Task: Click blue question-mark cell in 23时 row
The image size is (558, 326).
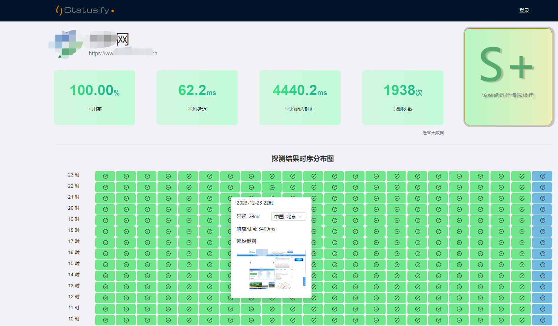Action: [542, 176]
